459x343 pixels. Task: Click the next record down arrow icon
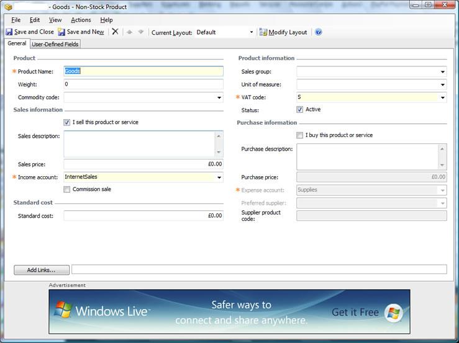point(141,32)
